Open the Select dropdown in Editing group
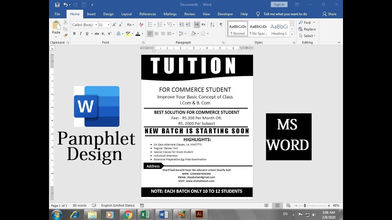The width and height of the screenshot is (392, 220). click(307, 36)
